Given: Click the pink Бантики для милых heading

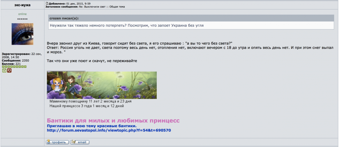Looking at the screenshot, I should click(x=113, y=120).
